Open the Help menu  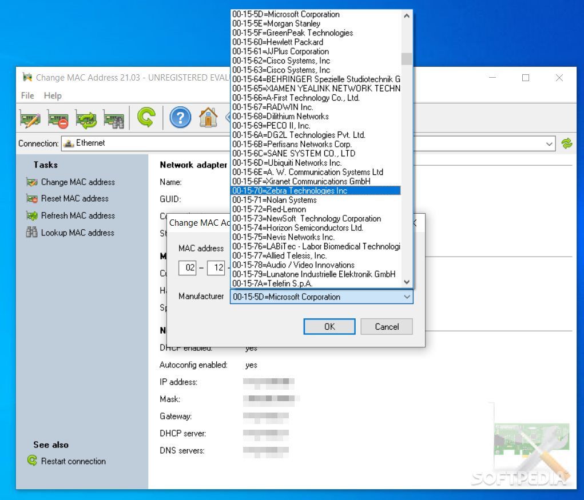click(x=53, y=95)
